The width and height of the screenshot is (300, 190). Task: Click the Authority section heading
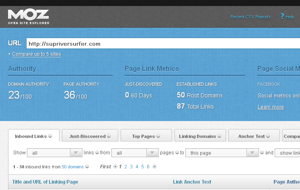22,69
